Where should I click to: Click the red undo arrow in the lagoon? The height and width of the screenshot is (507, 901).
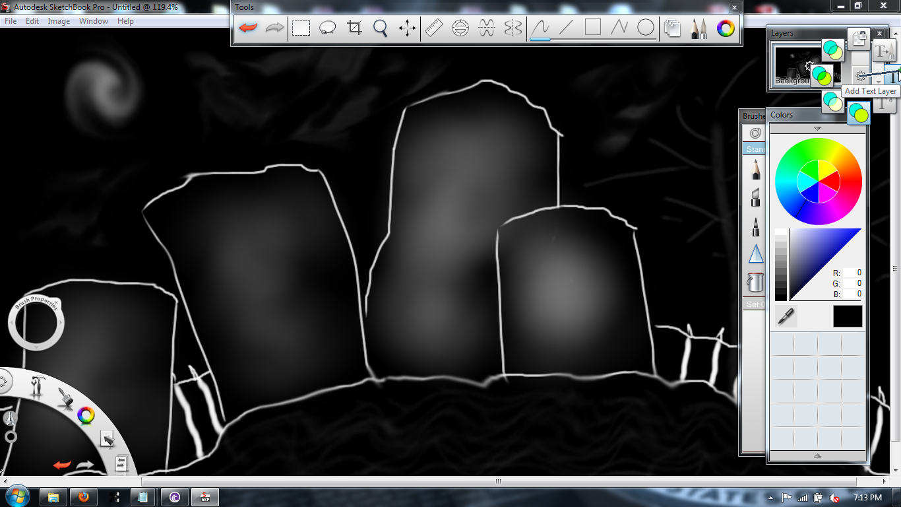pos(63,465)
